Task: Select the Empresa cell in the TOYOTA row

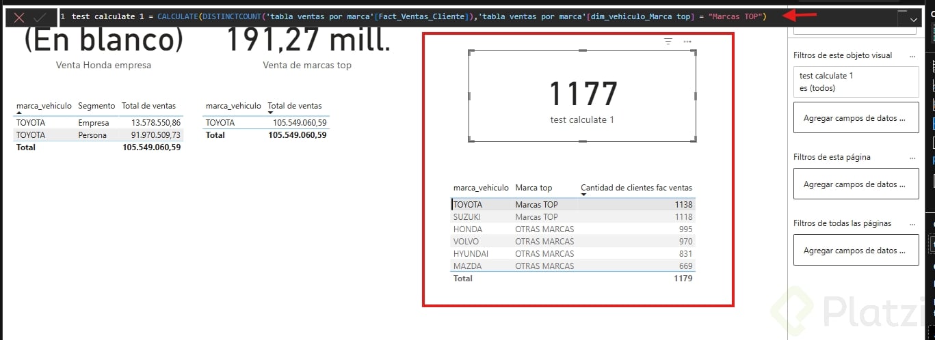Action: [x=94, y=123]
